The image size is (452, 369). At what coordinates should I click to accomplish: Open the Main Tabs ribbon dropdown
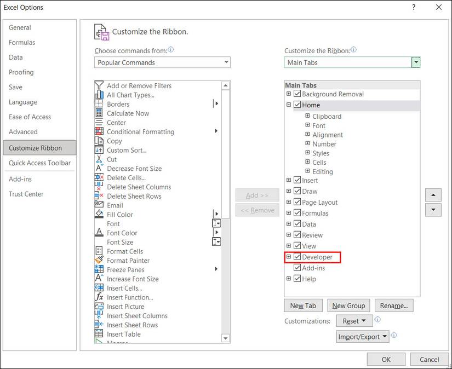(x=352, y=62)
